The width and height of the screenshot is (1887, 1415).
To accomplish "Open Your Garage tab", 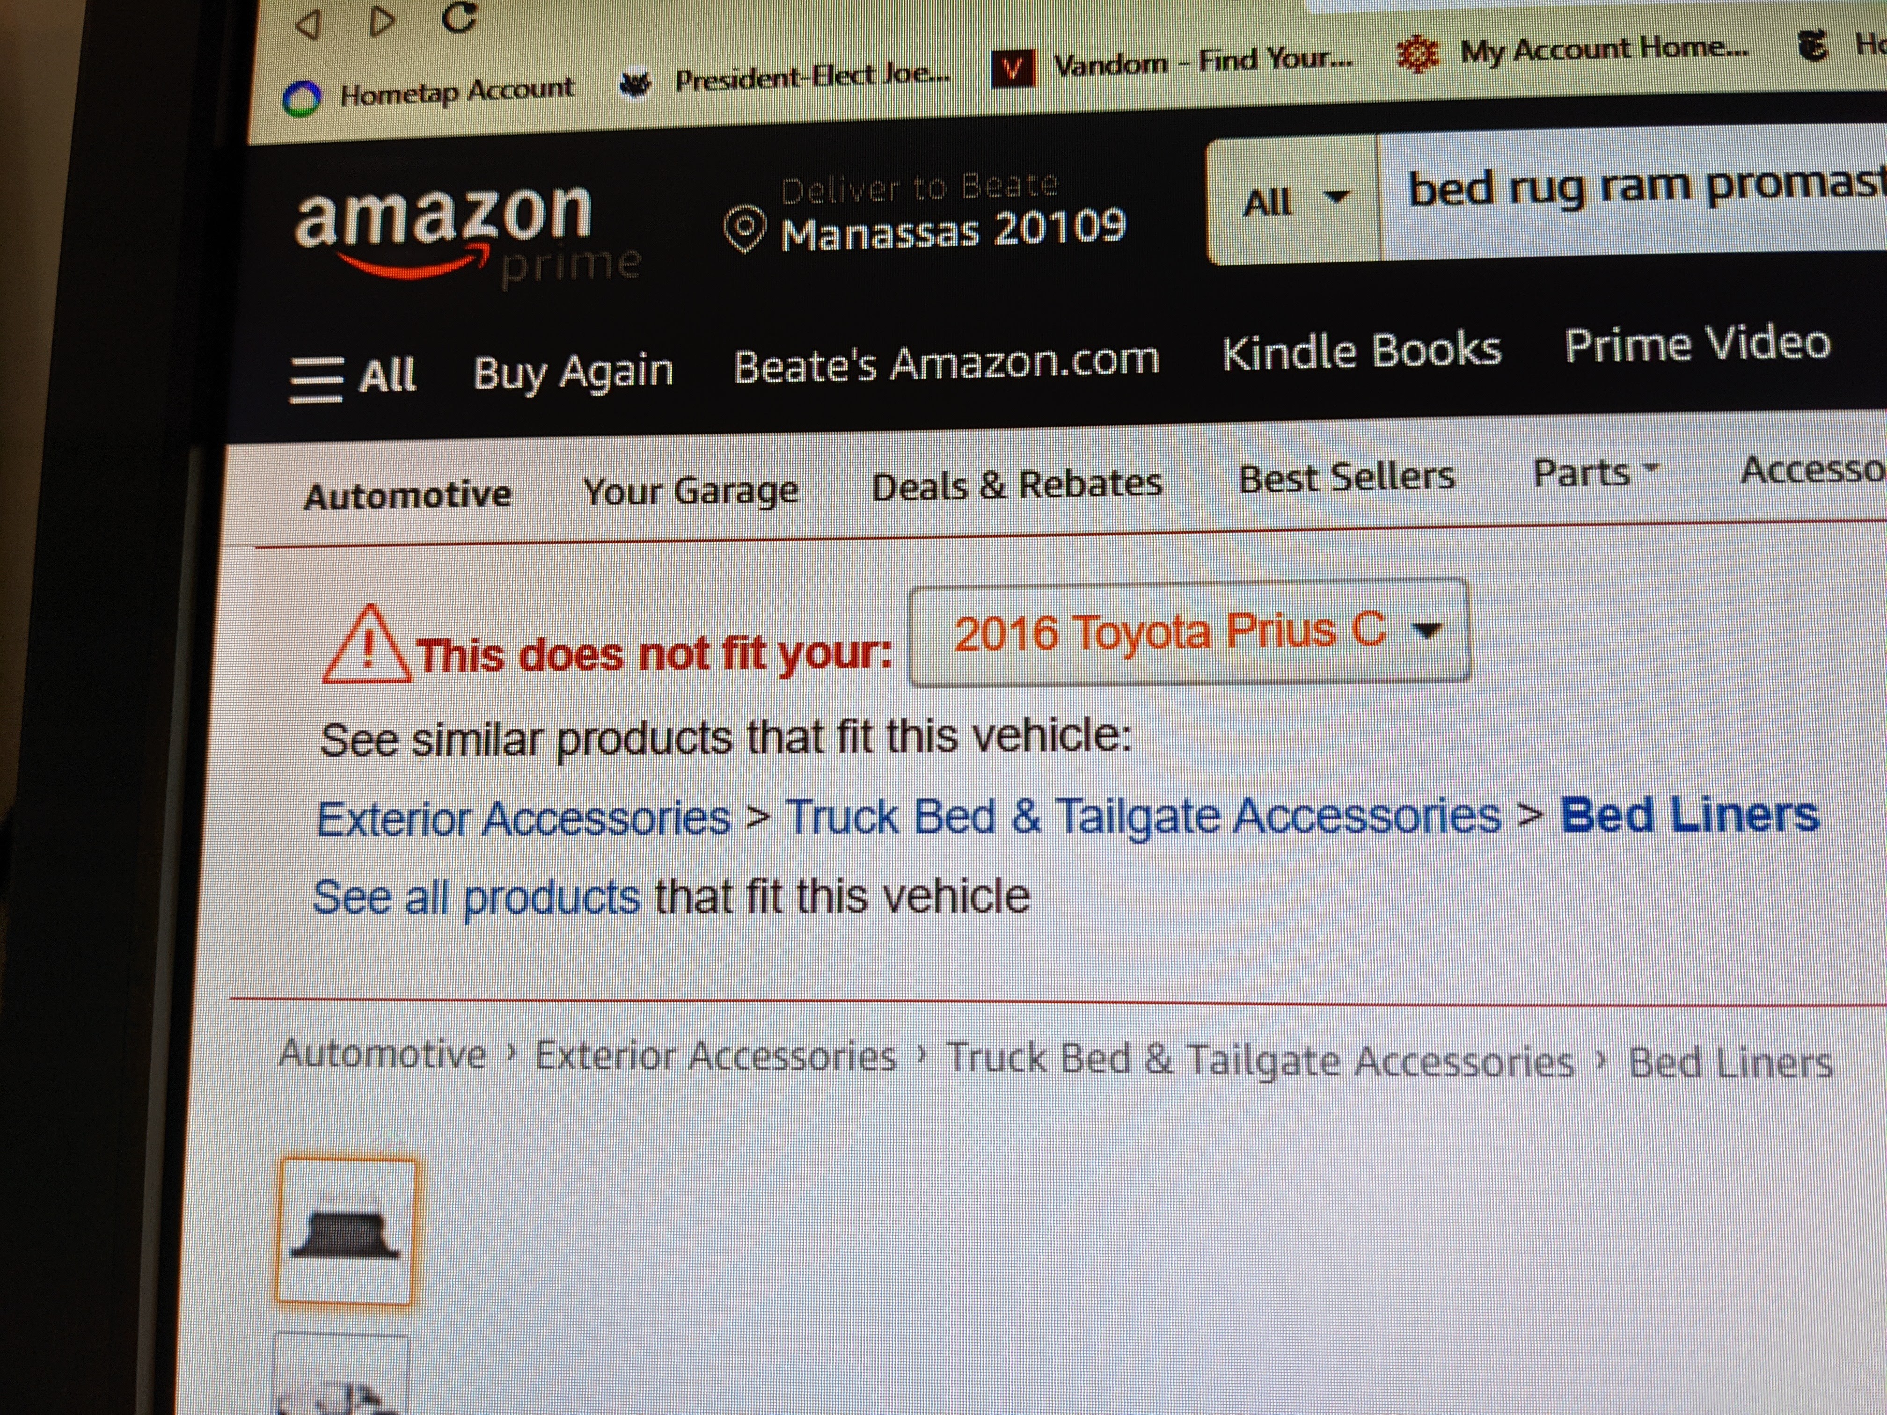I will (x=690, y=490).
